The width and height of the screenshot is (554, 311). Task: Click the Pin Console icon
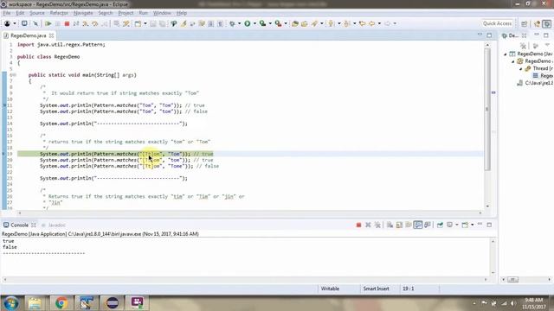click(440, 225)
